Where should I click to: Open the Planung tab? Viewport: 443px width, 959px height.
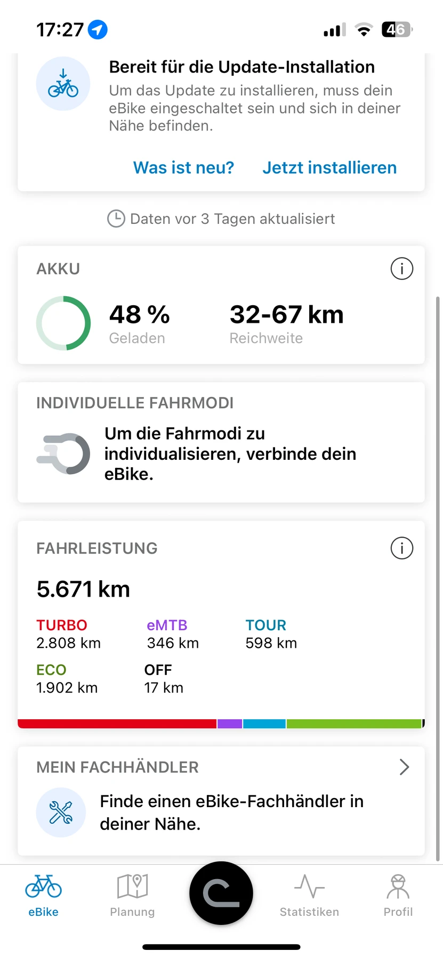pos(132,895)
